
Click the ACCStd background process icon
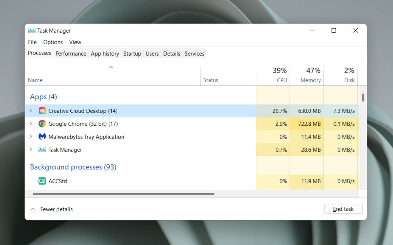tap(42, 181)
